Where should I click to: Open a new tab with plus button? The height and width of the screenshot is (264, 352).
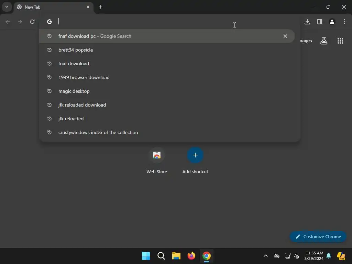click(100, 7)
